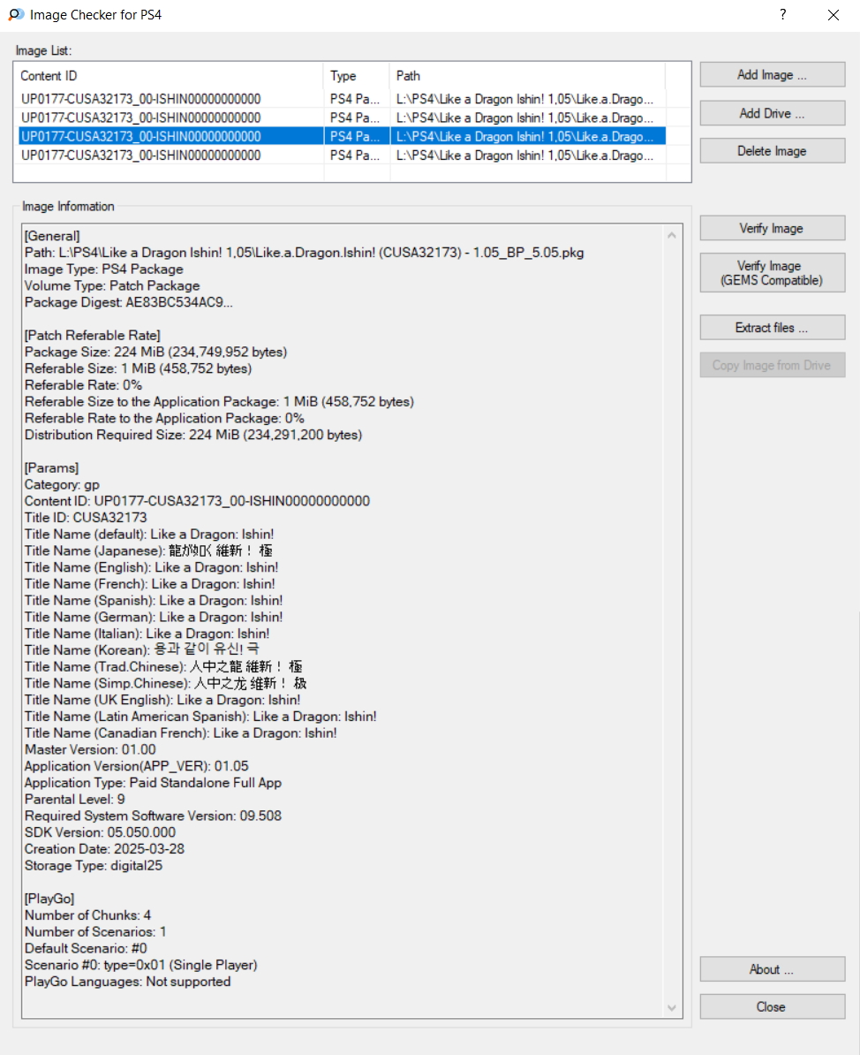Click the [PlayGo] section heading
This screenshot has height=1055, width=860.
(x=49, y=899)
